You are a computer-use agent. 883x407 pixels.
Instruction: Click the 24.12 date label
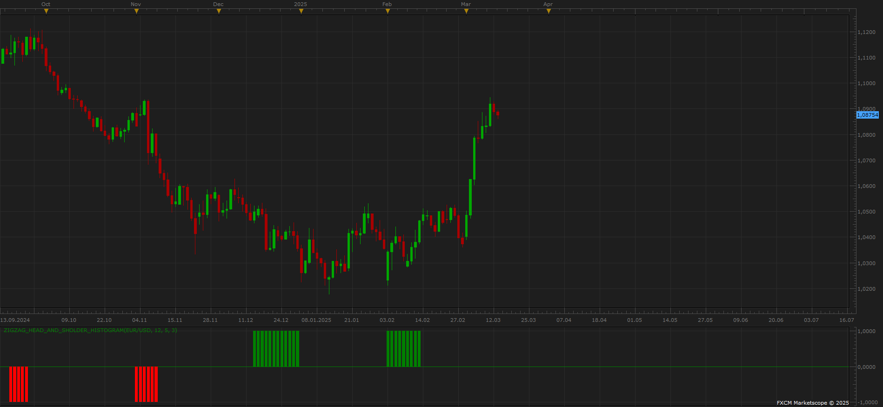[281, 320]
